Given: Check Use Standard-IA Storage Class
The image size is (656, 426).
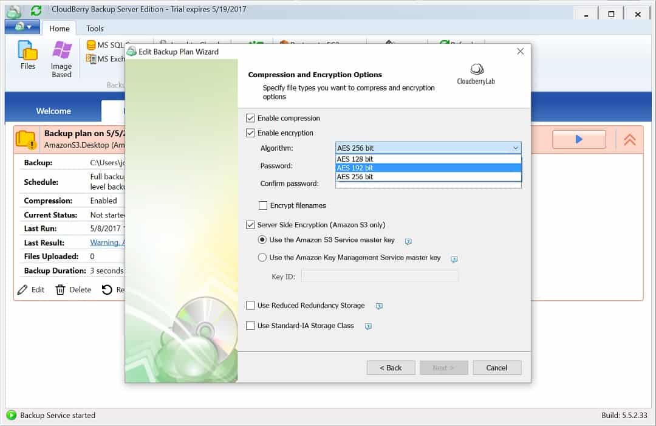Looking at the screenshot, I should click(250, 326).
